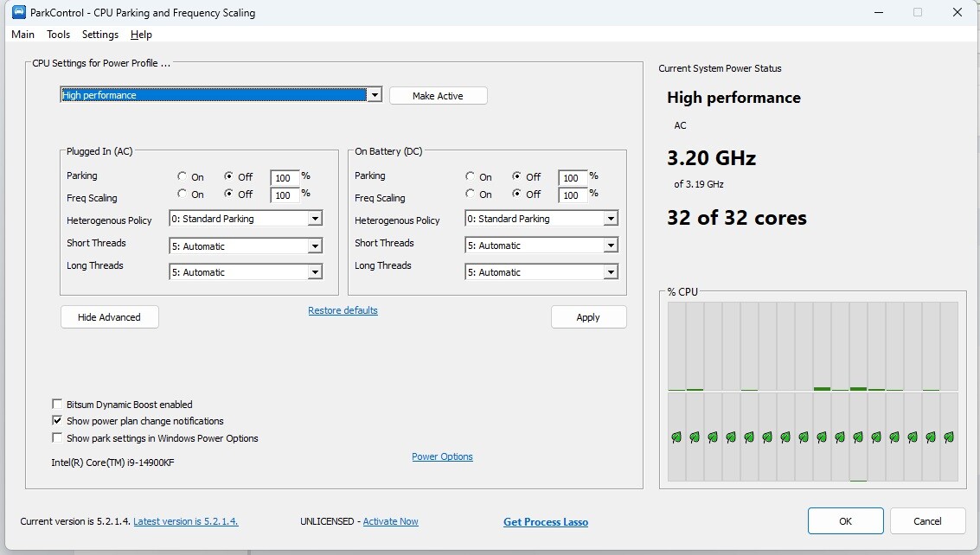Click the UNLICENSED status text
Viewport: 980px width, 555px height.
coord(327,521)
